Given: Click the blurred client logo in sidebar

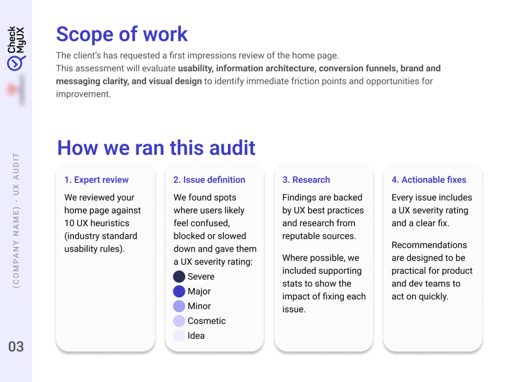Looking at the screenshot, I should pos(16,90).
